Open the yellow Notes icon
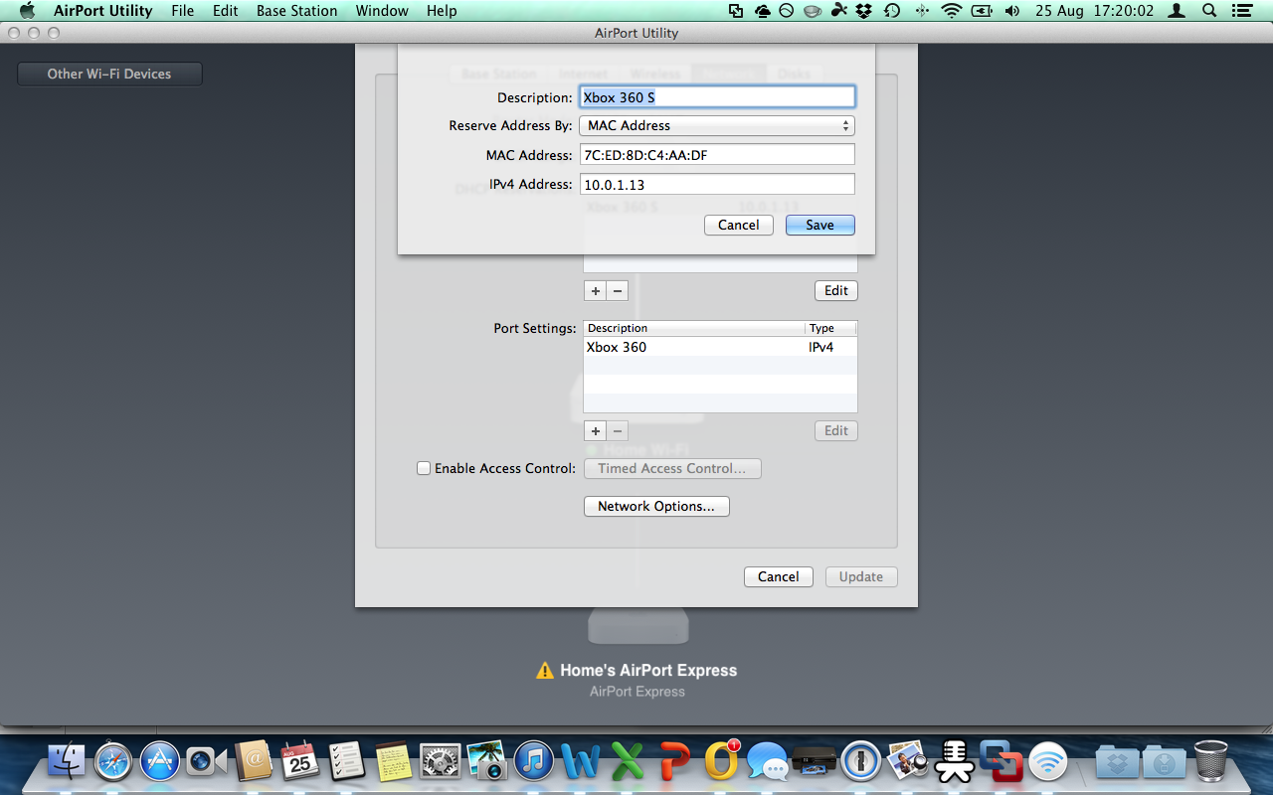1273x795 pixels. (x=394, y=762)
